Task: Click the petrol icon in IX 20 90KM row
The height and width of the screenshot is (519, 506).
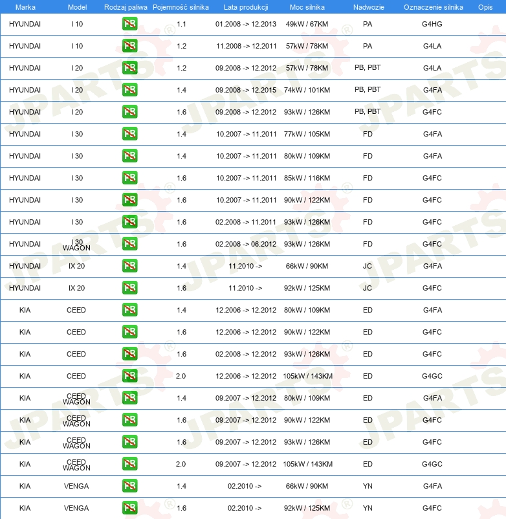Action: click(x=129, y=266)
